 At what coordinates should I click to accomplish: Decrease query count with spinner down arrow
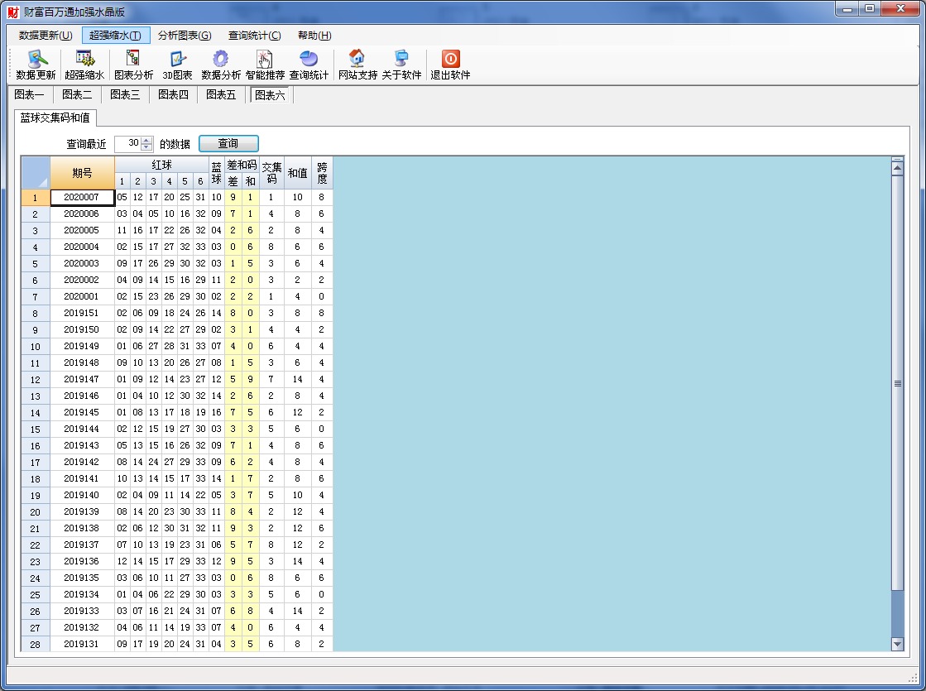coord(147,147)
